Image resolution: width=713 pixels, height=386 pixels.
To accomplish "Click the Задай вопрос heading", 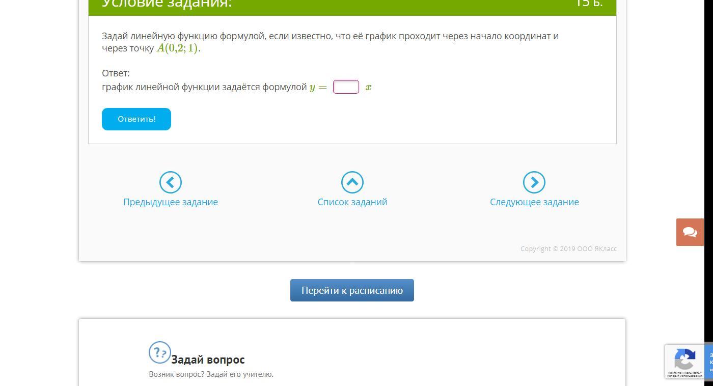I will (x=208, y=360).
